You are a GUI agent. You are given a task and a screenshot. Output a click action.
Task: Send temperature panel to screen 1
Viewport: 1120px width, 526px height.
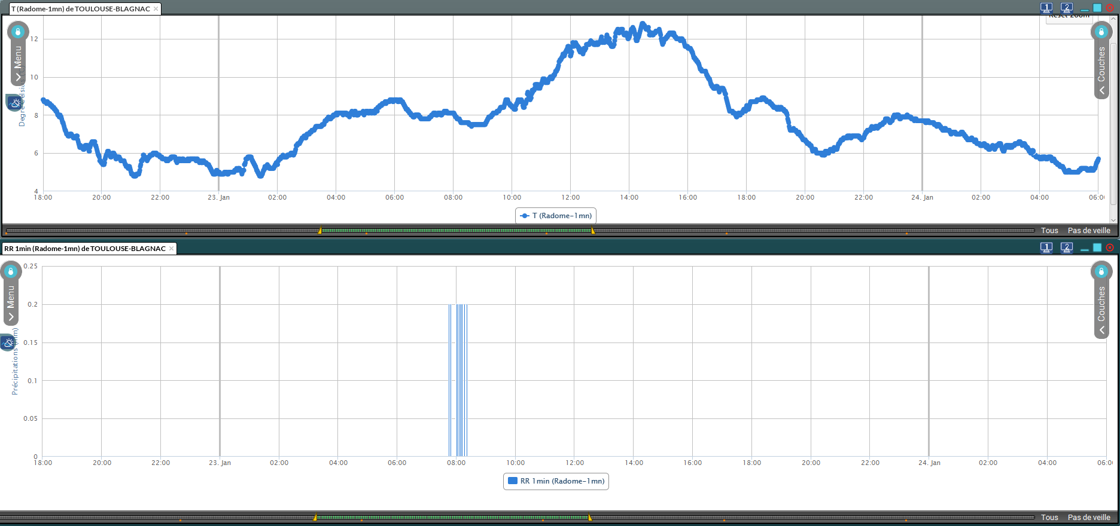(1046, 8)
